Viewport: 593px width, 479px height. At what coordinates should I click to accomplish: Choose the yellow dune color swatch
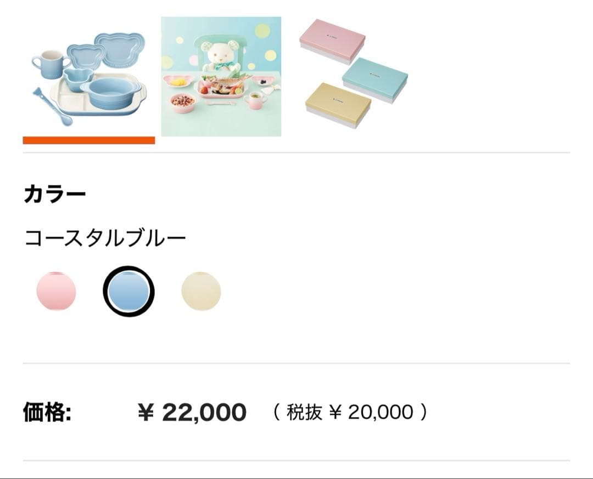pos(200,292)
